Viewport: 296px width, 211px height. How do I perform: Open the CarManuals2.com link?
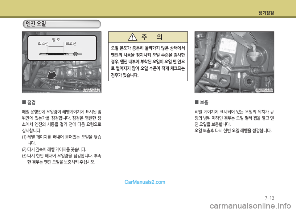(x=145, y=182)
